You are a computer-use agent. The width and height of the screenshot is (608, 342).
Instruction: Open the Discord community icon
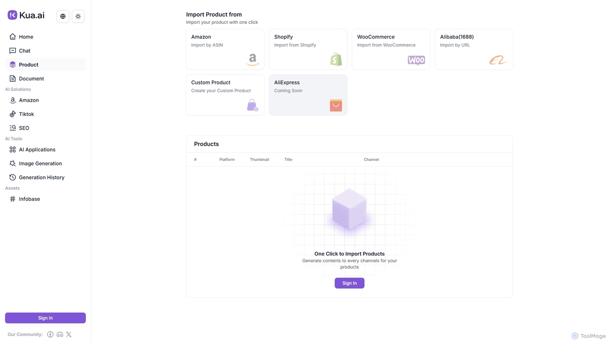tap(60, 334)
